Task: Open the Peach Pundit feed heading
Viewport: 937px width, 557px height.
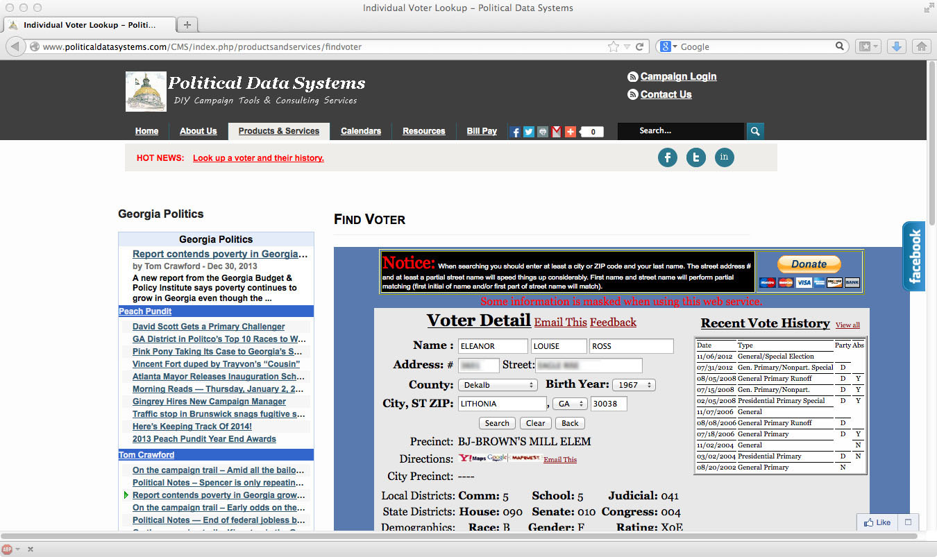Action: [x=145, y=311]
